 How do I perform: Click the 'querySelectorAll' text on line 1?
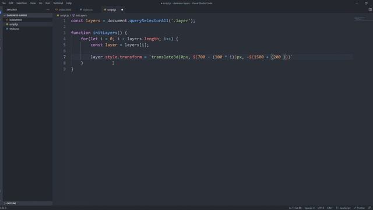(x=149, y=21)
